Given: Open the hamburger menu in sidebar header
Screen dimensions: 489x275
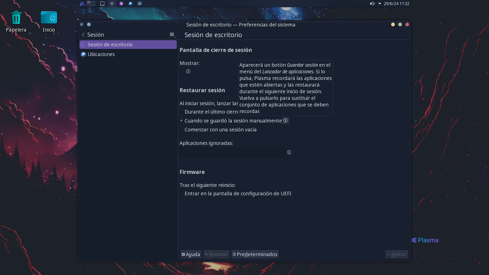Looking at the screenshot, I should click(172, 34).
